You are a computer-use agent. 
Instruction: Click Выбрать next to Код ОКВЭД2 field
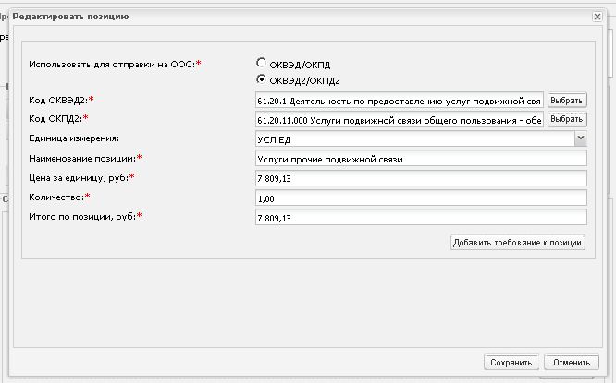click(567, 101)
